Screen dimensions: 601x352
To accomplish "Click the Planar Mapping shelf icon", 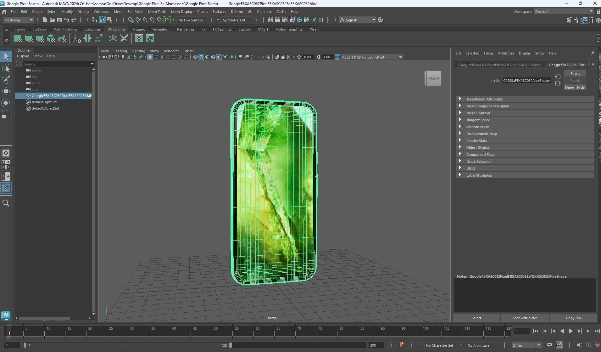I will 18,38.
